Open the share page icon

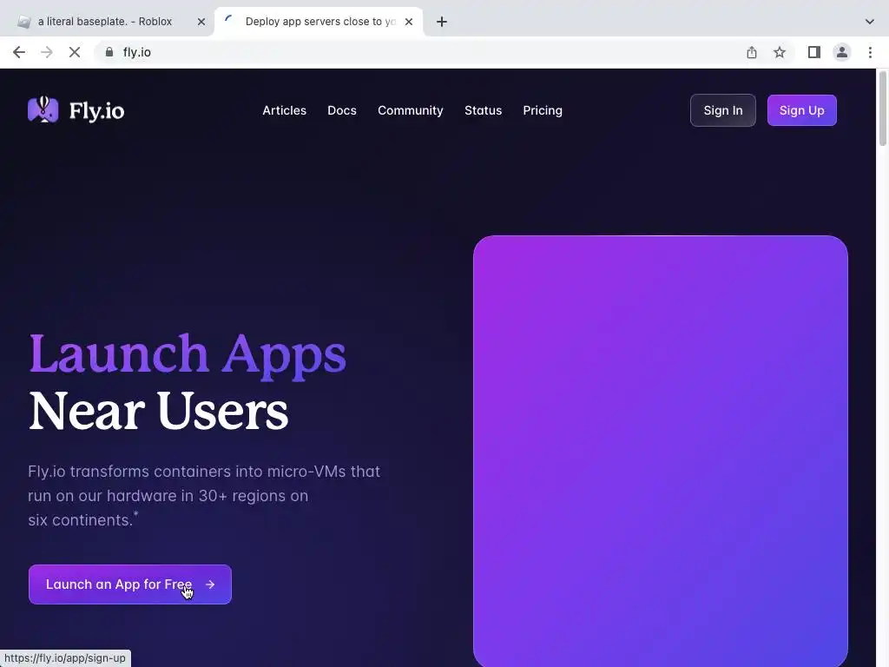[752, 52]
